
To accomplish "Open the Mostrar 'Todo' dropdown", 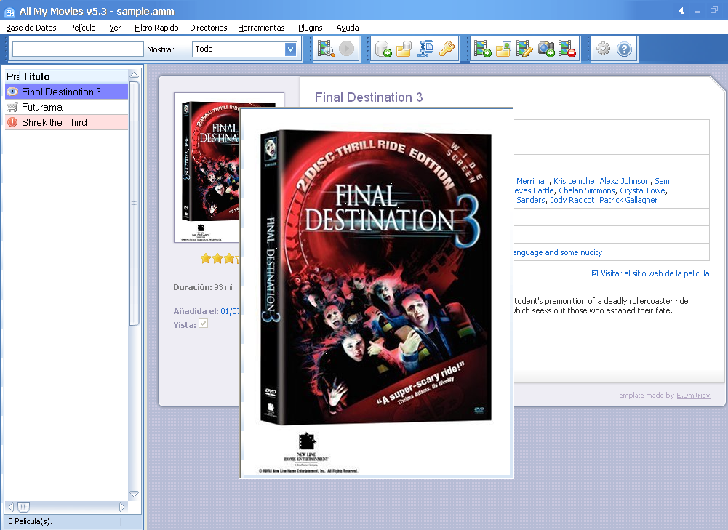I will click(244, 49).
